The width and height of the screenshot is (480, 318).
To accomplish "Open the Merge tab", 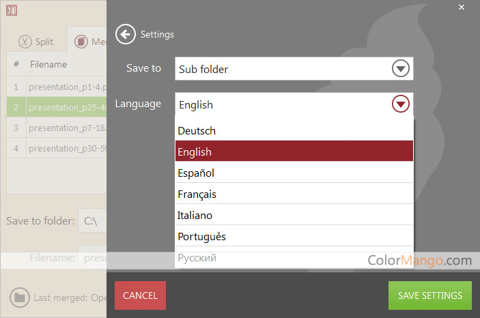I will click(x=89, y=42).
